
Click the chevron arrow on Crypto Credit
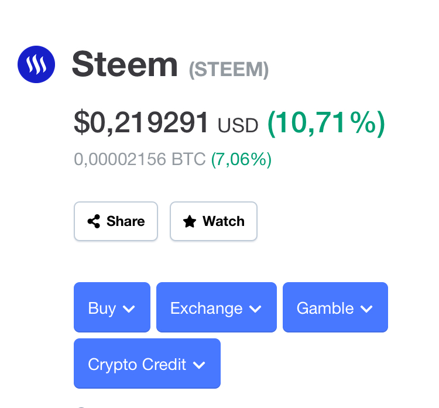point(199,365)
